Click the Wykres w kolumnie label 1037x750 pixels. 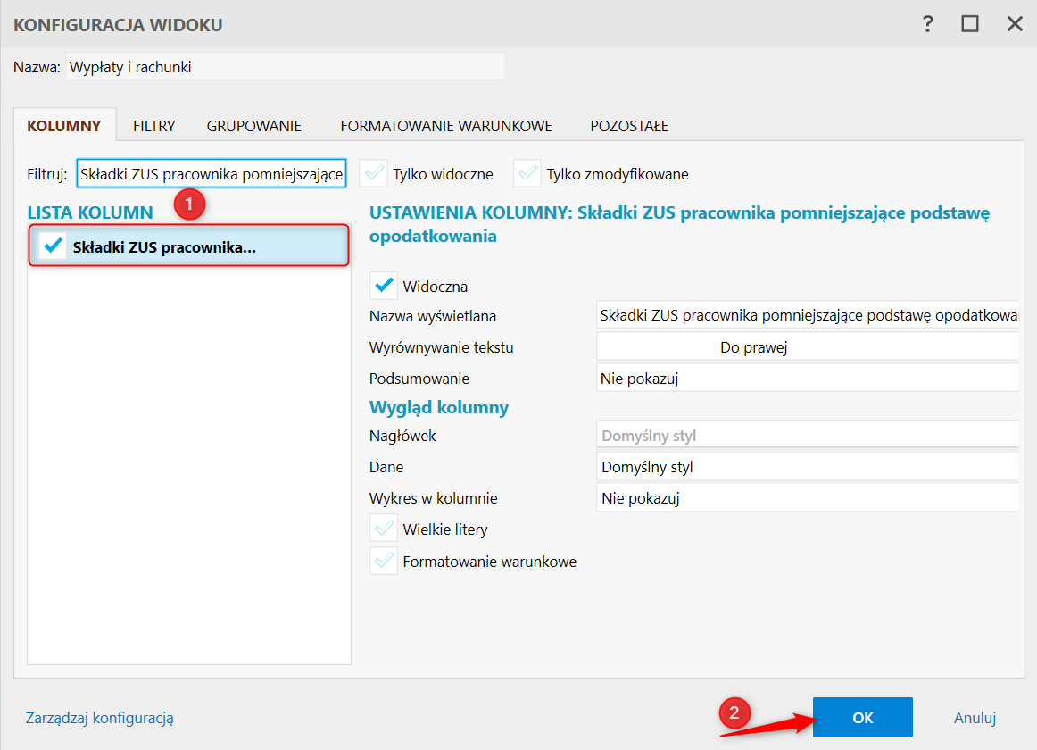click(x=433, y=498)
